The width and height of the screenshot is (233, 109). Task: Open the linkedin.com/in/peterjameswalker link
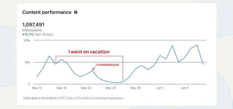95,98
